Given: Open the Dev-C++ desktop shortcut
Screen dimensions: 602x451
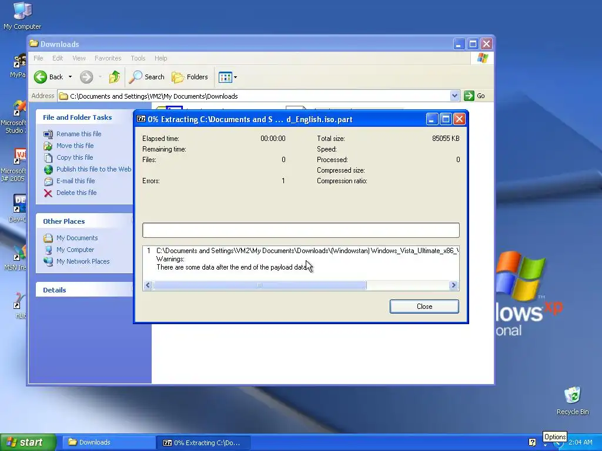Looking at the screenshot, I should 18,208.
